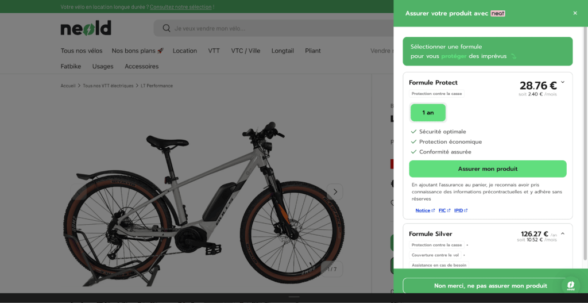
Task: Select the 1 an duration option
Action: coord(428,113)
